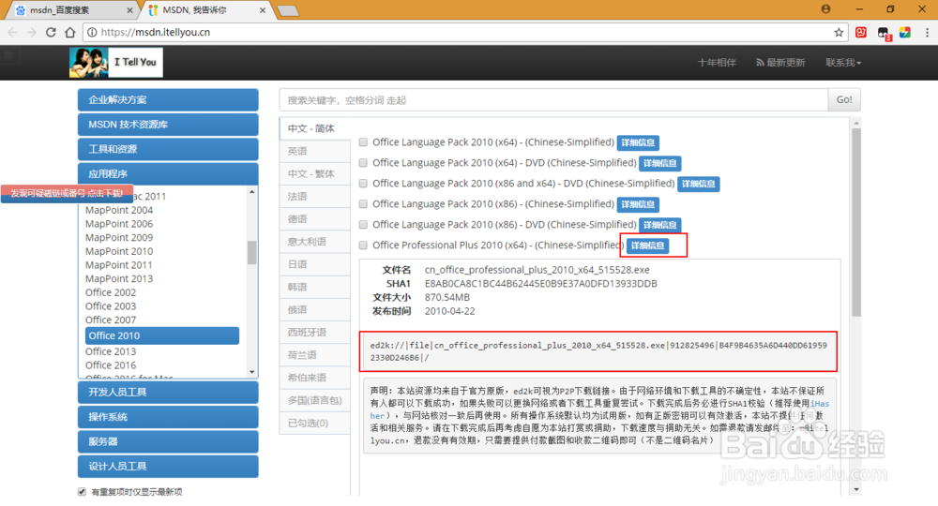The image size is (938, 506).
Task: Expand 企业解决方案 category
Action: tap(168, 99)
